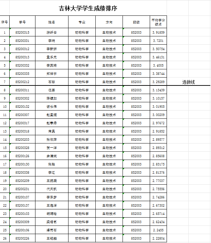Select the 选拔线 label cell
211x243 pixels.
point(189,82)
